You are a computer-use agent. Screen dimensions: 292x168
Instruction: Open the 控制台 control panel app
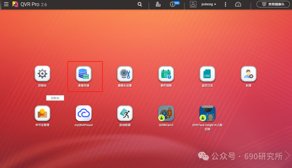pyautogui.click(x=42, y=74)
